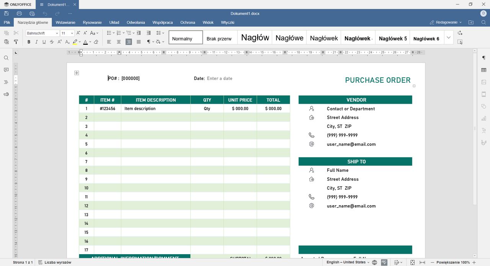The image size is (490, 266).
Task: Open the Wstawianie ribbon tab
Action: pyautogui.click(x=65, y=23)
